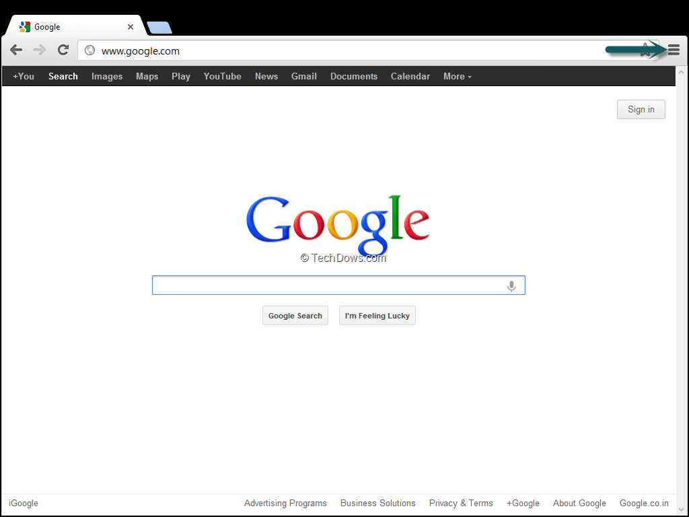Select Search in Google bar

click(x=63, y=76)
